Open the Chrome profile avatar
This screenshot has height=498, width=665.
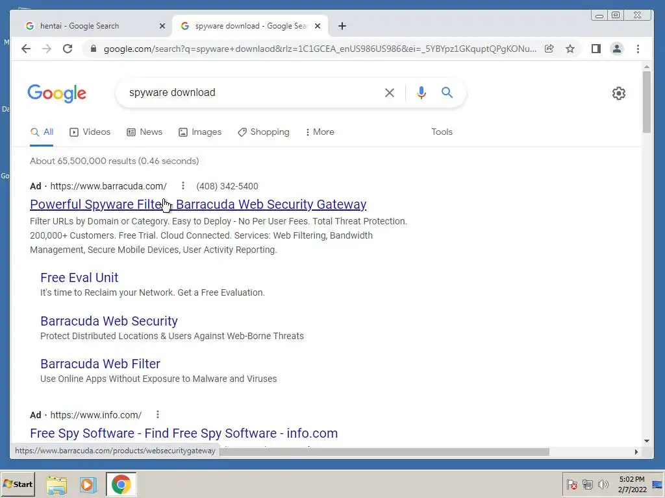click(617, 49)
